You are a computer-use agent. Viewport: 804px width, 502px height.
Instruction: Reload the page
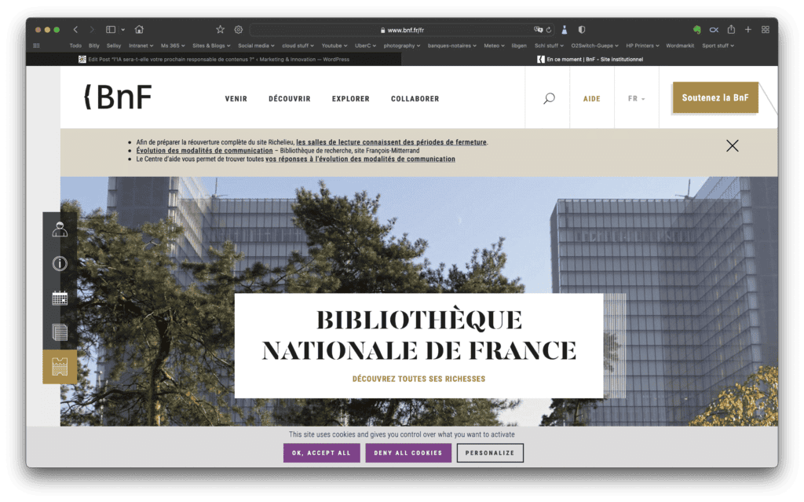(x=549, y=30)
